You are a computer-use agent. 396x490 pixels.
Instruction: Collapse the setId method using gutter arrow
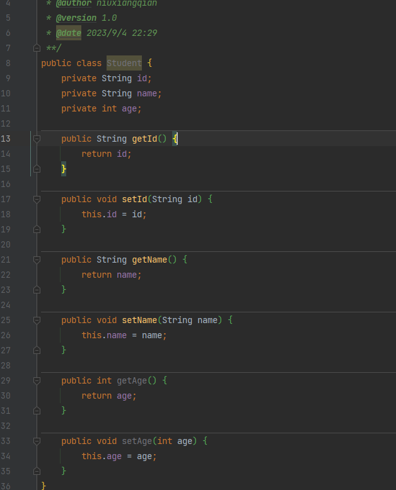[x=37, y=199]
